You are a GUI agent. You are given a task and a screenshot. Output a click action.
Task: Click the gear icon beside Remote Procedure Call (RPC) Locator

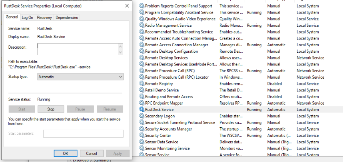point(142,77)
